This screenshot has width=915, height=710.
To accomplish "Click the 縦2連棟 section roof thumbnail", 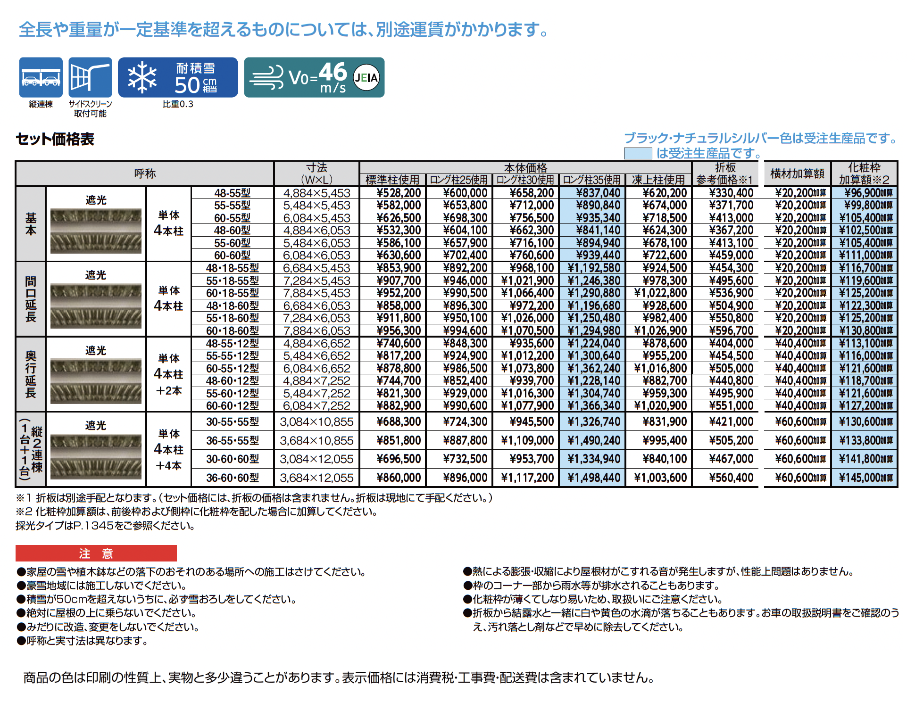I will click(96, 456).
